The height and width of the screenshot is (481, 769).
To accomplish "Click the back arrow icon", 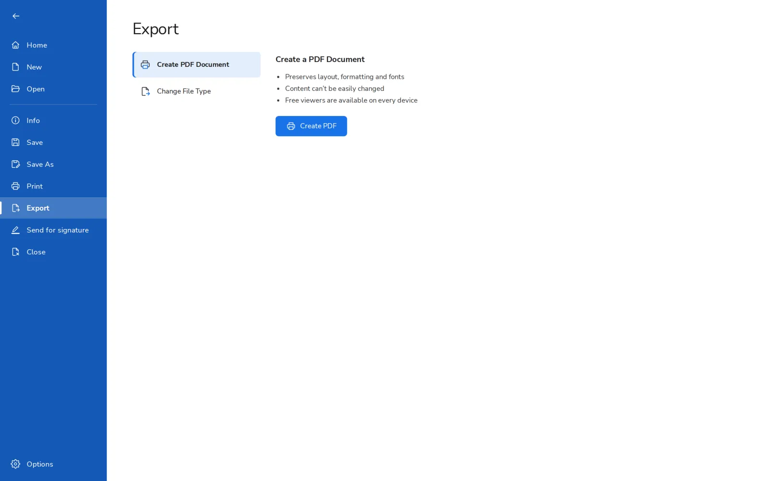I will click(16, 16).
